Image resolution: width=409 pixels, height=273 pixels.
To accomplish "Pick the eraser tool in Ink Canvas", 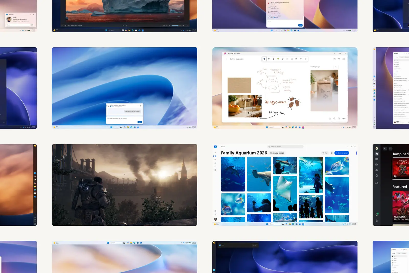I will click(x=282, y=59).
